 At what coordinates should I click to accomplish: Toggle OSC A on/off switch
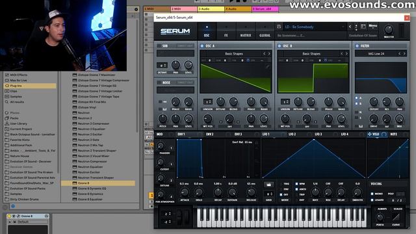pyautogui.click(x=202, y=46)
